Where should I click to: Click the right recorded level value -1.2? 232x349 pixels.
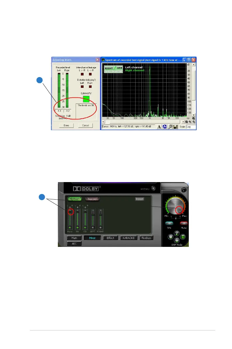point(67,111)
